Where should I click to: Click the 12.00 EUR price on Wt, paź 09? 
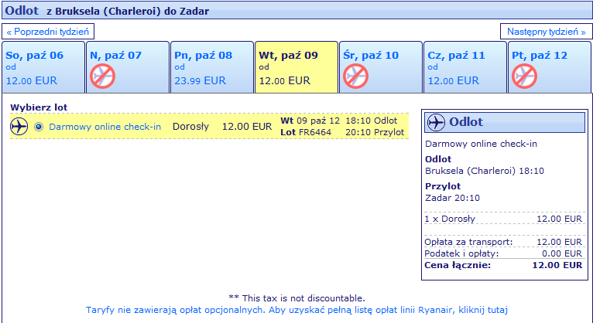click(284, 80)
